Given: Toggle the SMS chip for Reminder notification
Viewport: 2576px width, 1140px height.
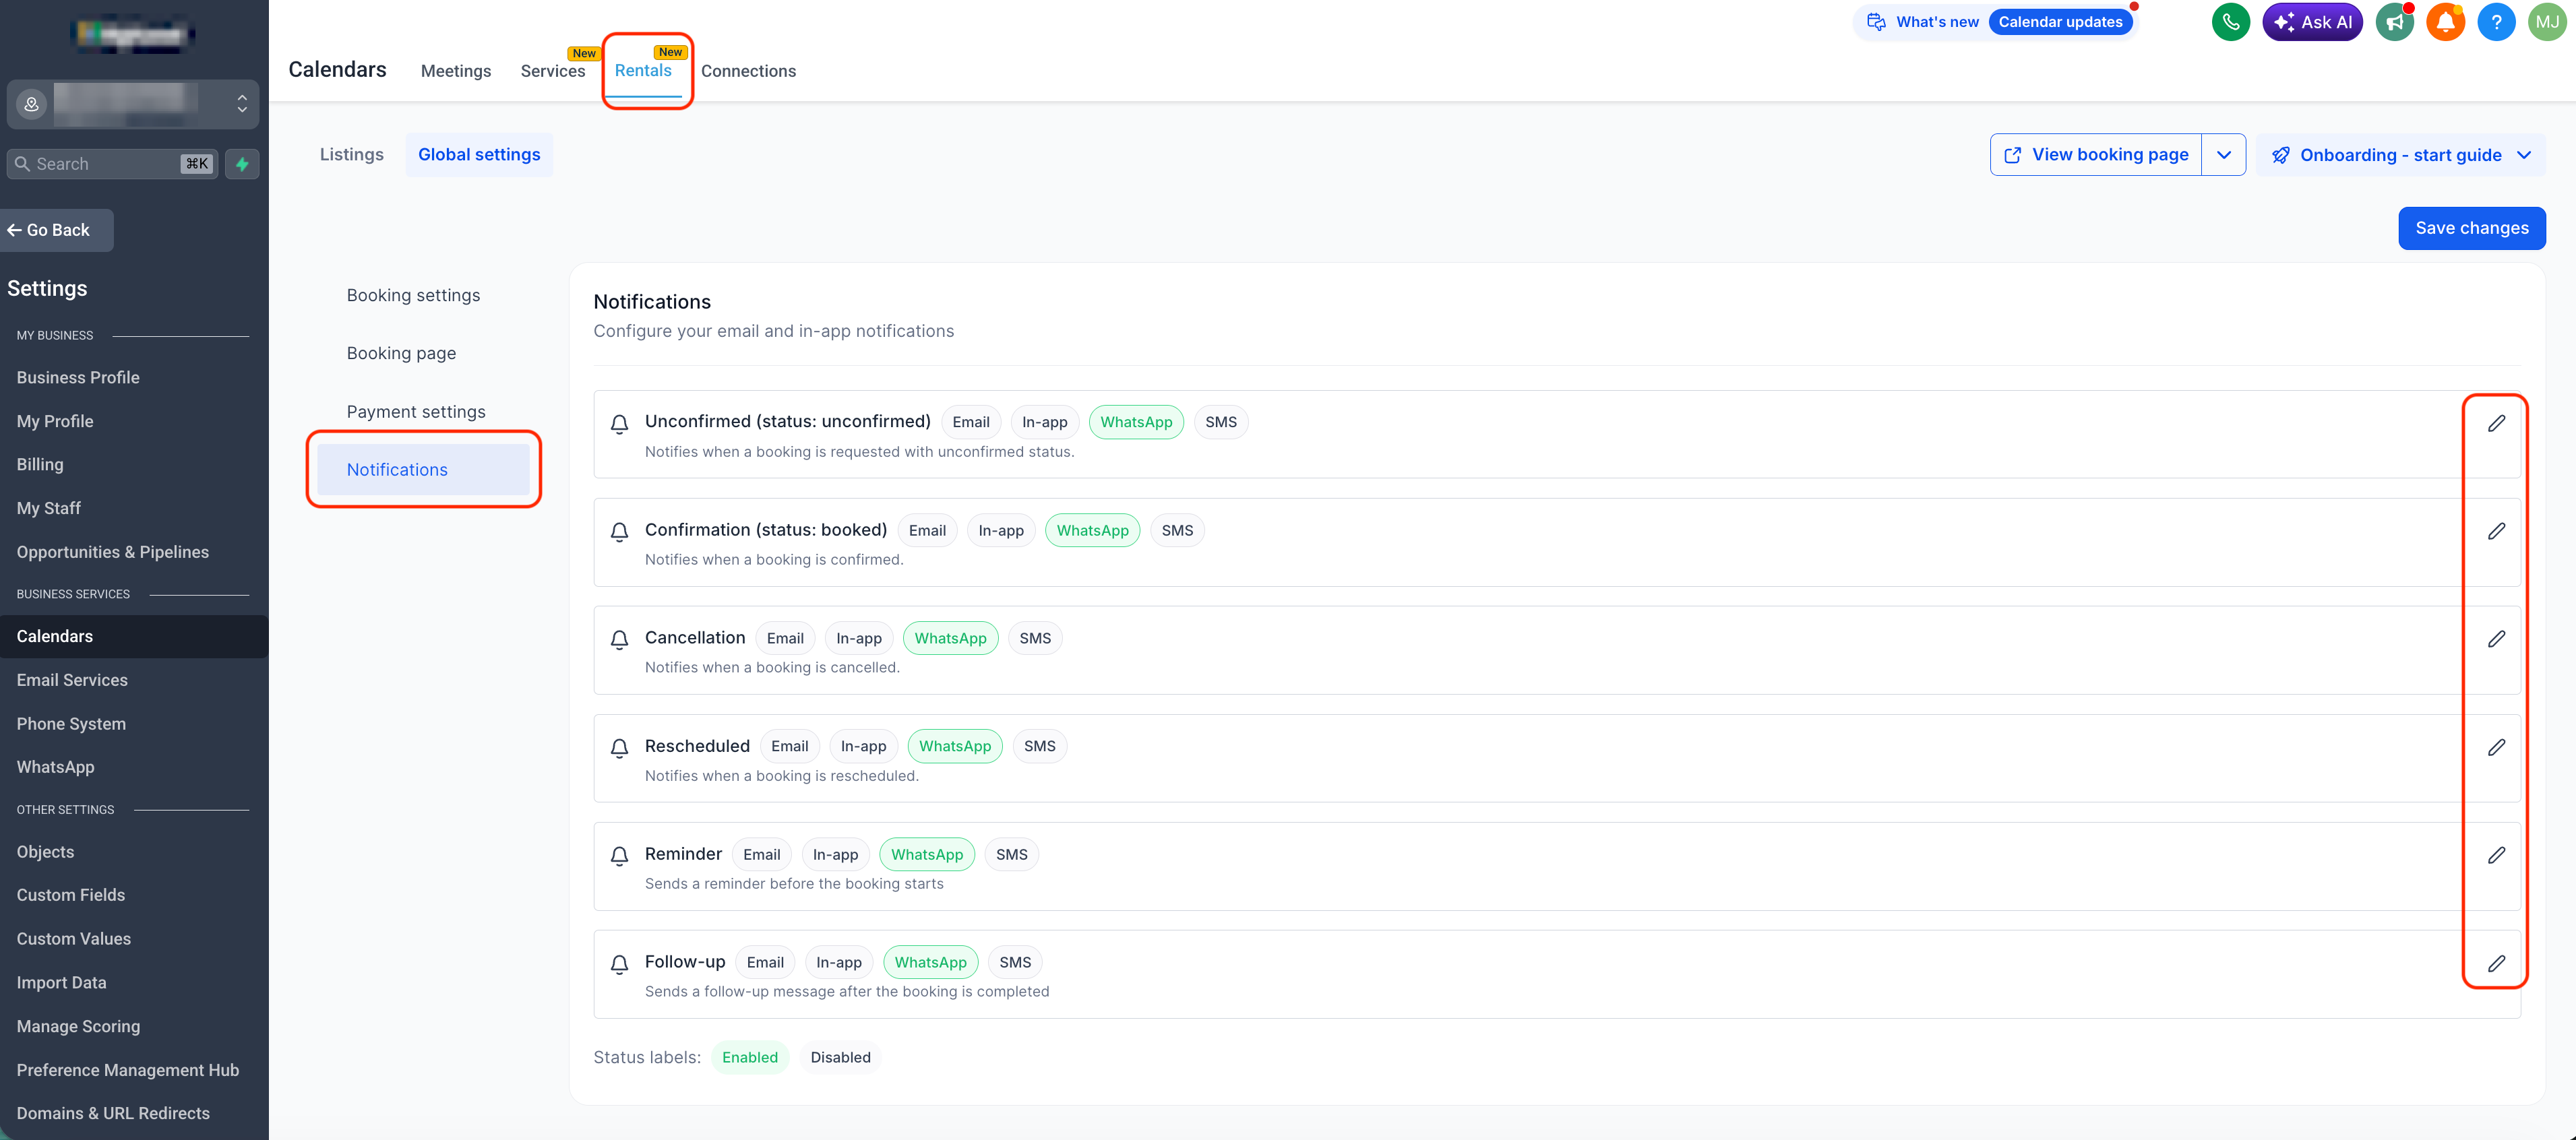Looking at the screenshot, I should point(1011,855).
